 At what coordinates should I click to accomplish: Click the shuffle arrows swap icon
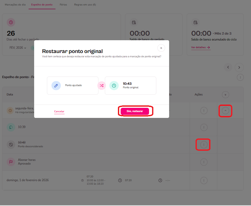102,86
